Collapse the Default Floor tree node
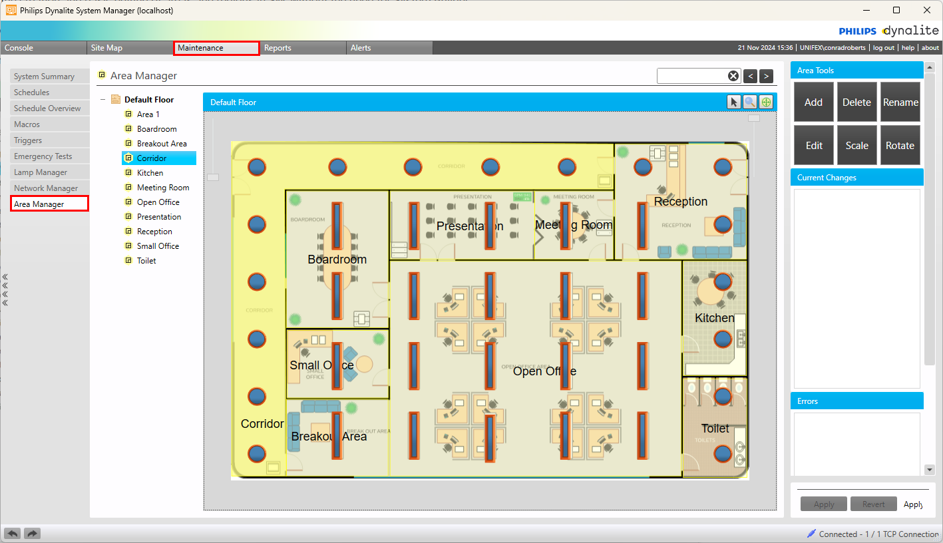Viewport: 943px width, 543px height. point(103,100)
